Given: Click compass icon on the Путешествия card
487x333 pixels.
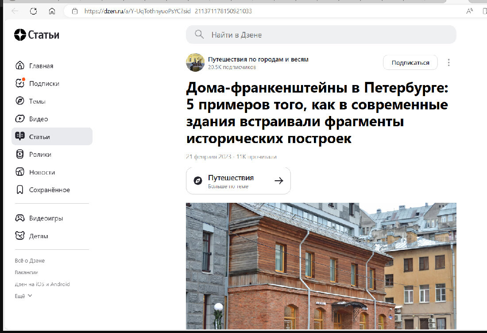Looking at the screenshot, I should pyautogui.click(x=198, y=181).
